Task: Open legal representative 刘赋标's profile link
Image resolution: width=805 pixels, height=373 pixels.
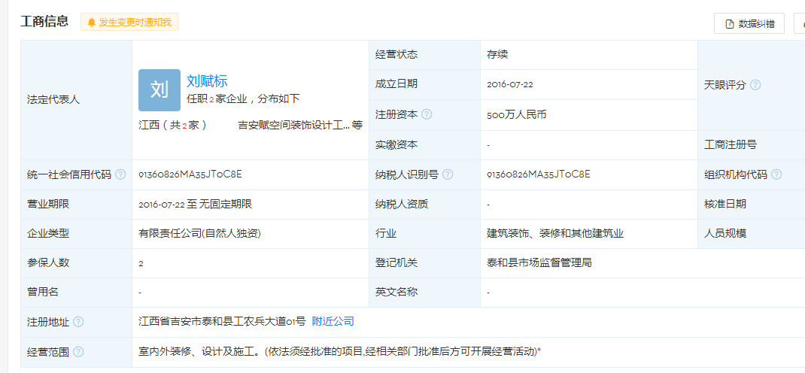Action: pos(207,81)
